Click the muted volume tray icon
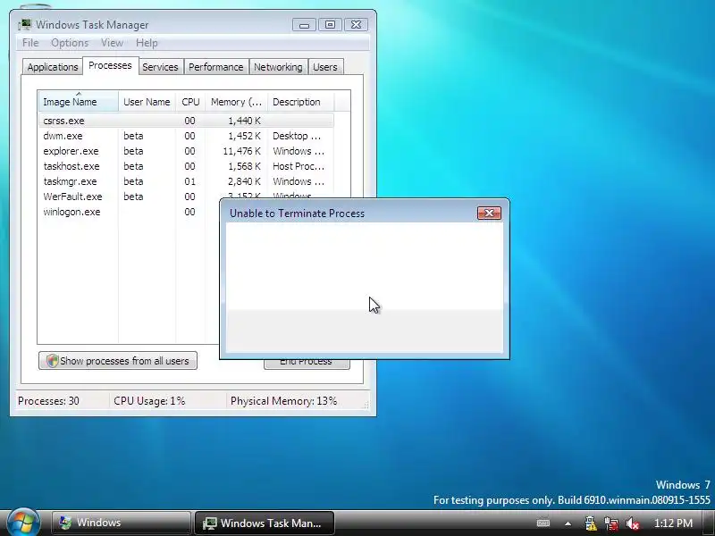 click(633, 523)
